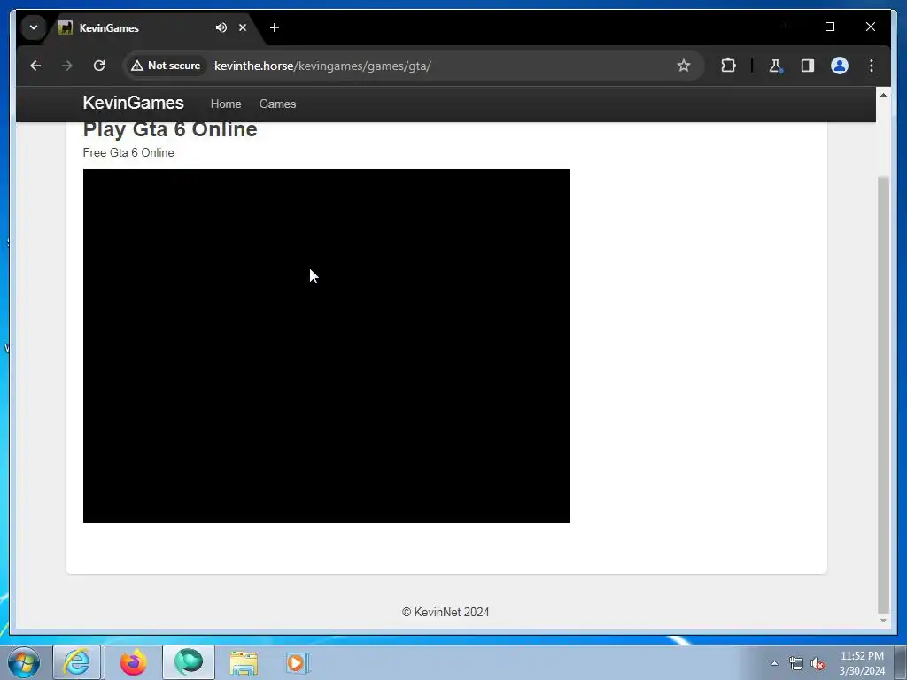Image resolution: width=907 pixels, height=680 pixels.
Task: Maximize the browser window
Action: (x=829, y=27)
